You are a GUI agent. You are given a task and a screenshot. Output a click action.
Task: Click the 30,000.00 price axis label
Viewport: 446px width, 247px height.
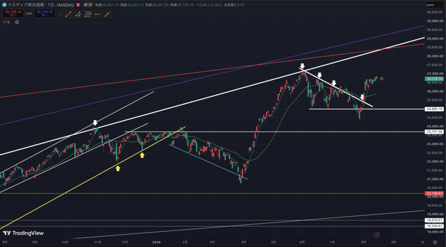click(x=435, y=21)
